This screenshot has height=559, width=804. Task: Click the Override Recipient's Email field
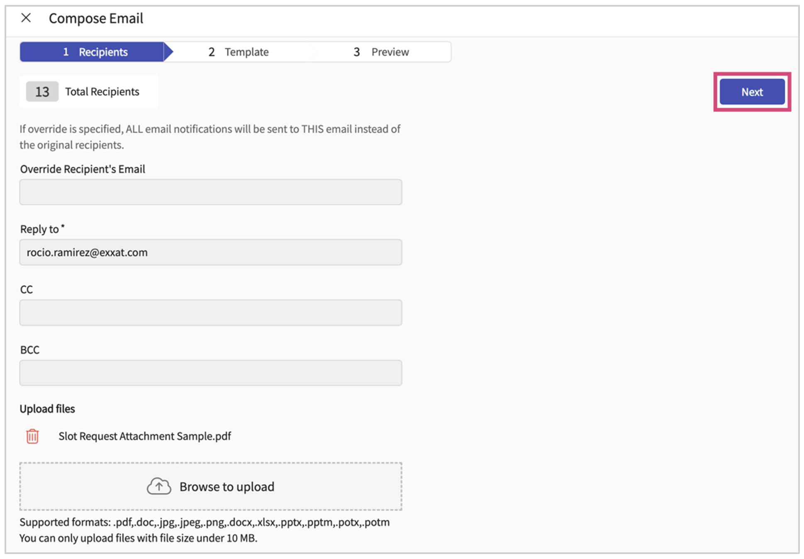point(210,192)
